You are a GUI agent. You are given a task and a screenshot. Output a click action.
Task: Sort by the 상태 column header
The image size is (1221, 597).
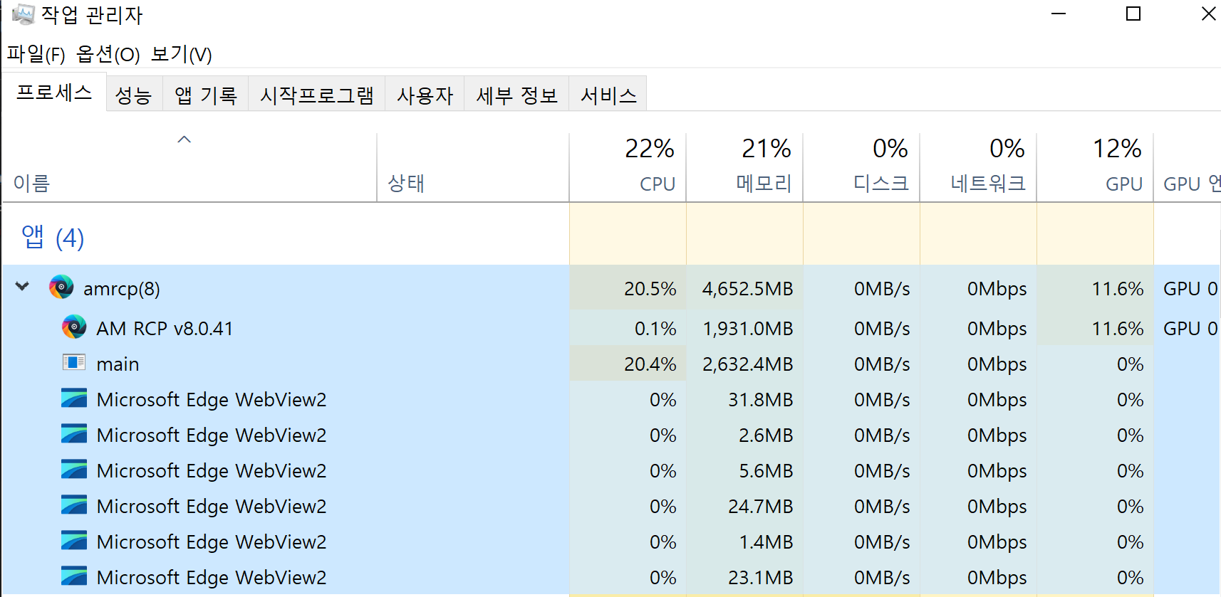coord(473,167)
